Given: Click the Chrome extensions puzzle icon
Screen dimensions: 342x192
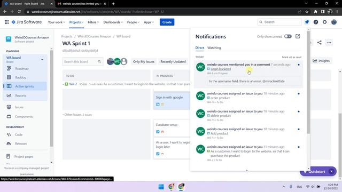Looking at the screenshot, I should click(x=315, y=12).
